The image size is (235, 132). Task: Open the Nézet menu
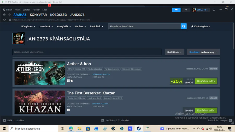[17, 10]
